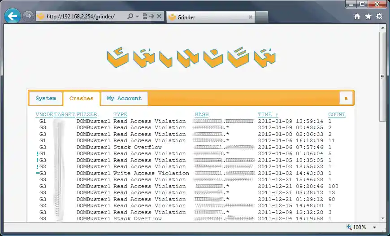Open Favorites with the star icon
Viewport: 390px width, 236px height.
(x=368, y=17)
